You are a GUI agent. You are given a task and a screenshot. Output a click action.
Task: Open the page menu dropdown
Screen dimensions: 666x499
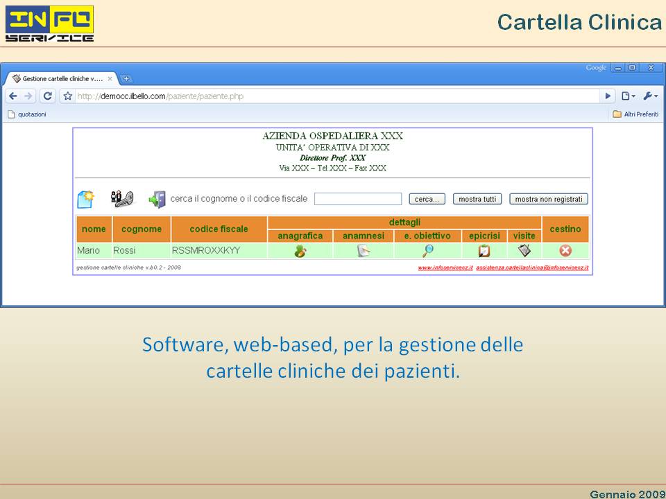(629, 96)
